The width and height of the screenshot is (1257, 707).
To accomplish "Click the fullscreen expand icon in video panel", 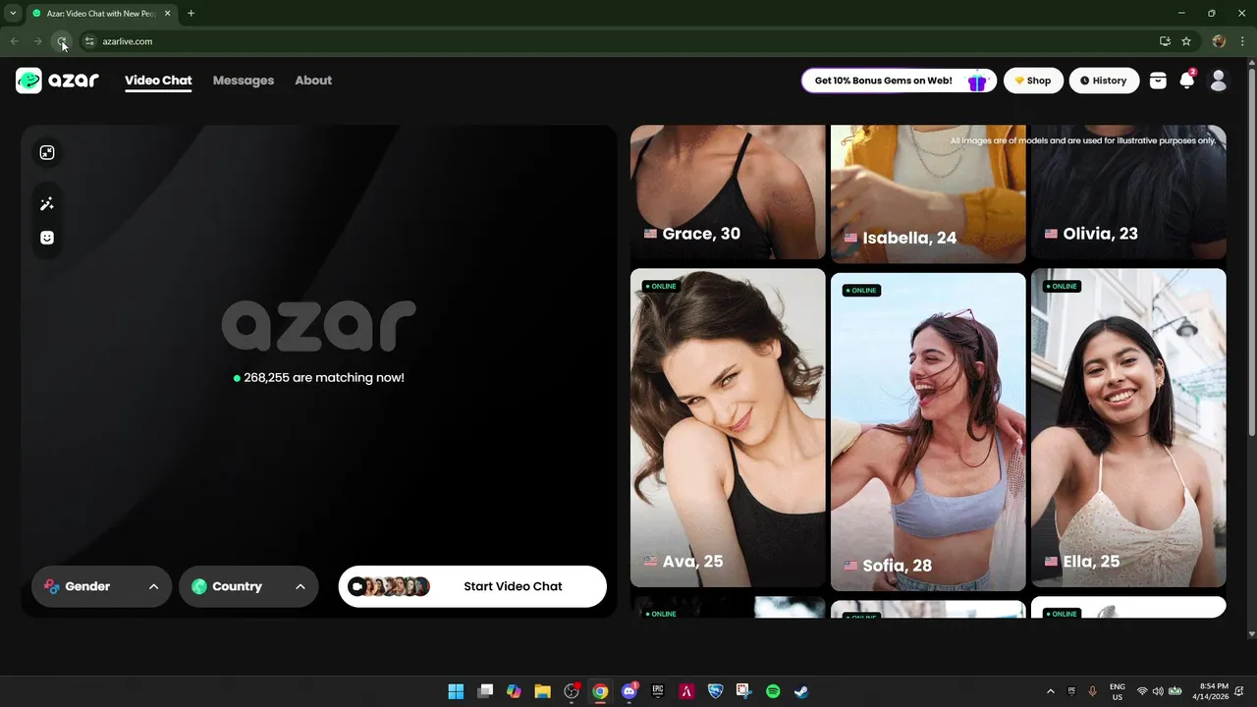I will 46,152.
